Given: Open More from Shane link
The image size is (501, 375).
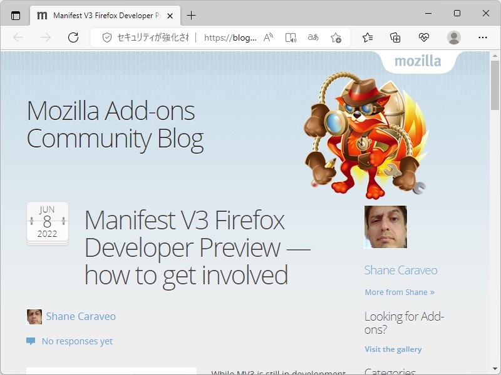Looking at the screenshot, I should point(400,292).
